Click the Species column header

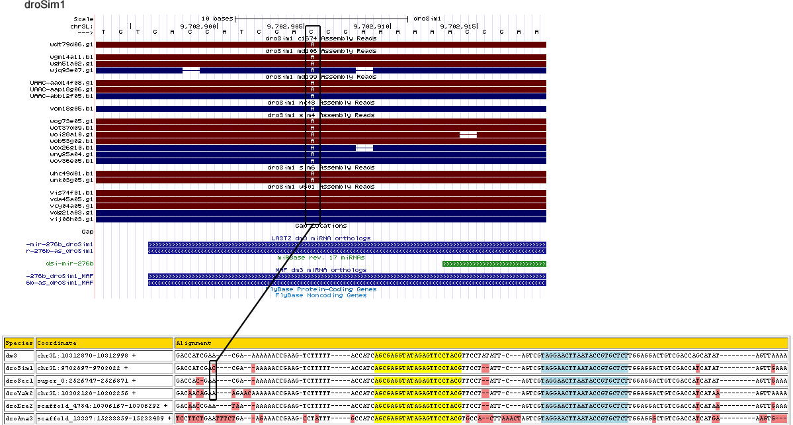pos(18,343)
